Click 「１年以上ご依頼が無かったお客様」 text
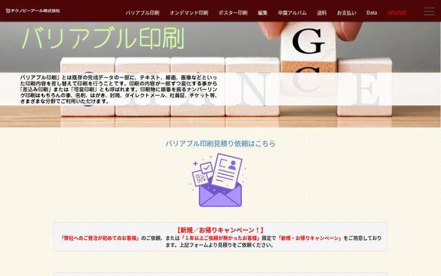 (x=220, y=238)
